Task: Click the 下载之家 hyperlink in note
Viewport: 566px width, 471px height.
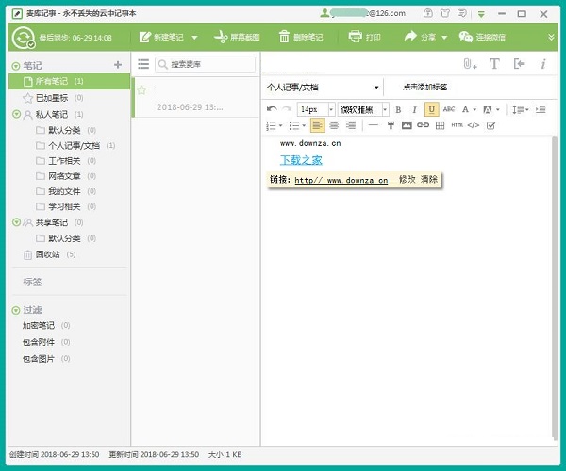Action: tap(301, 160)
